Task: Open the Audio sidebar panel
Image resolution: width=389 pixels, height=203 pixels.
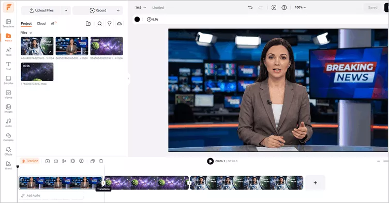Action: click(x=8, y=123)
